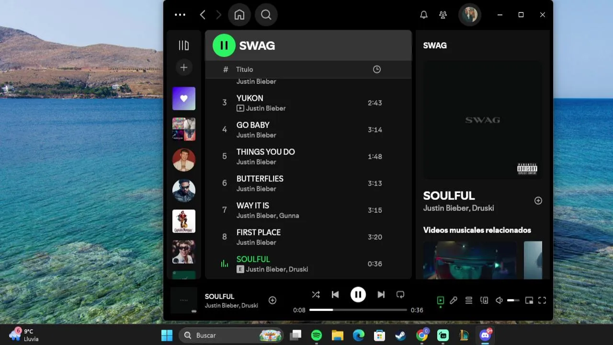
Task: Adjust the volume slider
Action: pyautogui.click(x=513, y=300)
